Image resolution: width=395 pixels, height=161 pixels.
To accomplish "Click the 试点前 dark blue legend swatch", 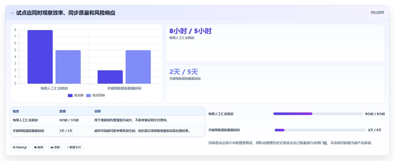I will [x=70, y=95].
